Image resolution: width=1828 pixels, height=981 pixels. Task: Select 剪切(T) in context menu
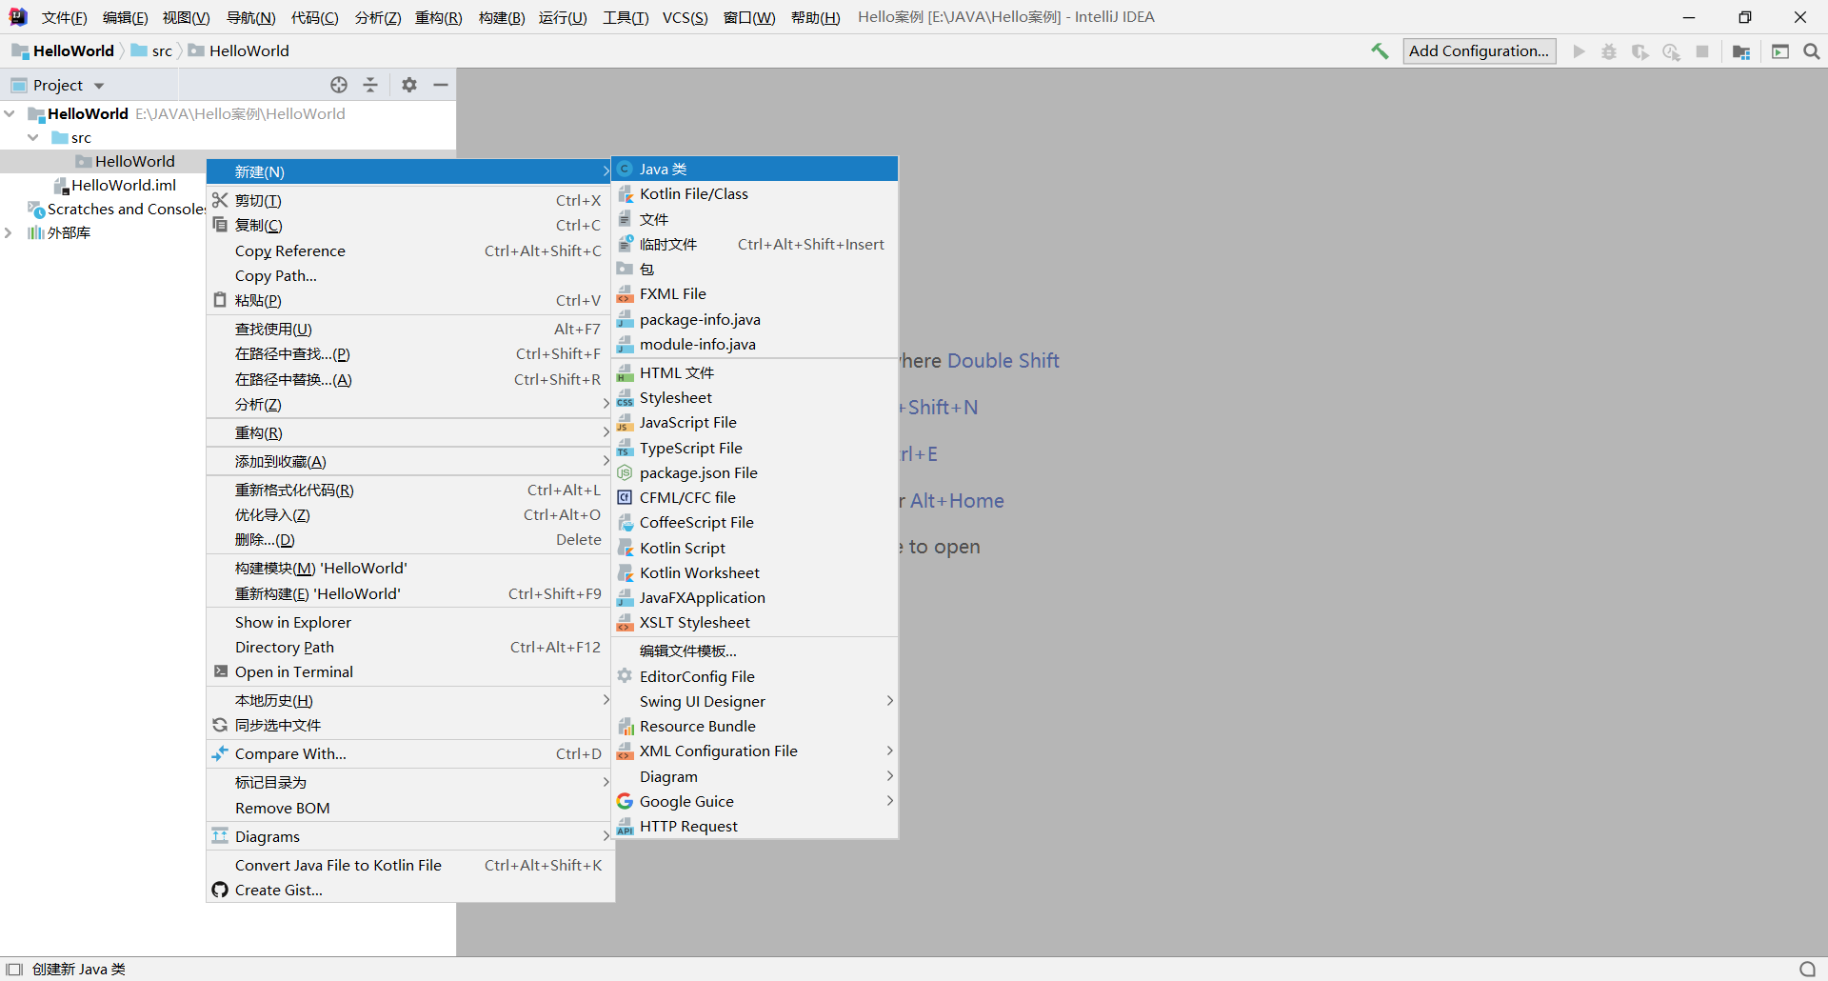pos(410,200)
